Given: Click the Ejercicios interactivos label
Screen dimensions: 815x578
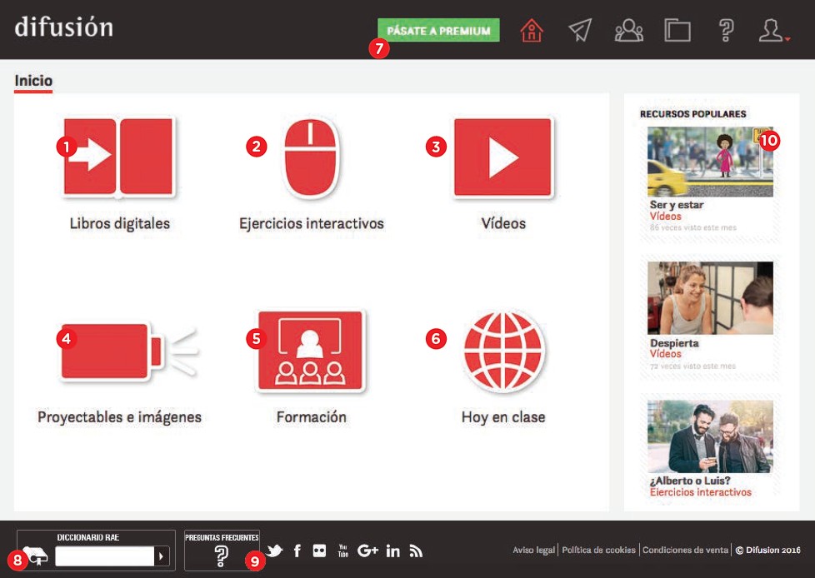Looking at the screenshot, I should 312,223.
